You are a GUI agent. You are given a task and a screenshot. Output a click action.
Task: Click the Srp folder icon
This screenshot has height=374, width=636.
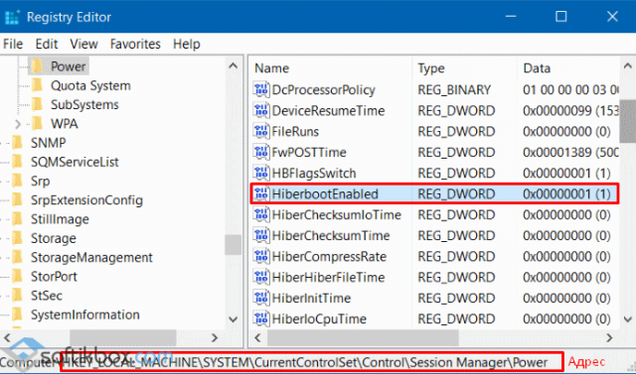pos(18,181)
